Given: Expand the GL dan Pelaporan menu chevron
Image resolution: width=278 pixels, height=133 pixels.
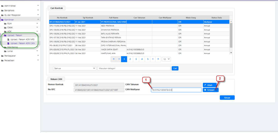Looking at the screenshot, I should pyautogui.click(x=38, y=15).
